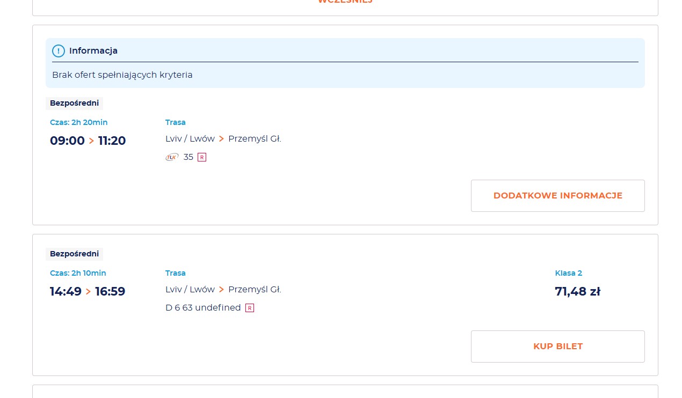The height and width of the screenshot is (398, 682).
Task: Click the reservation R icon beside train 35
Action: (202, 157)
